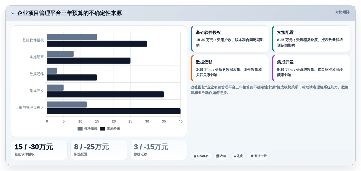Click the x-axis tick label 40
This screenshot has width=361, height=171.
point(180,121)
